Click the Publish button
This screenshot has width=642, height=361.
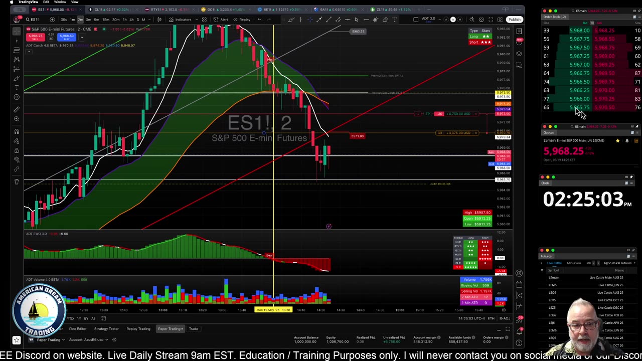pyautogui.click(x=514, y=20)
